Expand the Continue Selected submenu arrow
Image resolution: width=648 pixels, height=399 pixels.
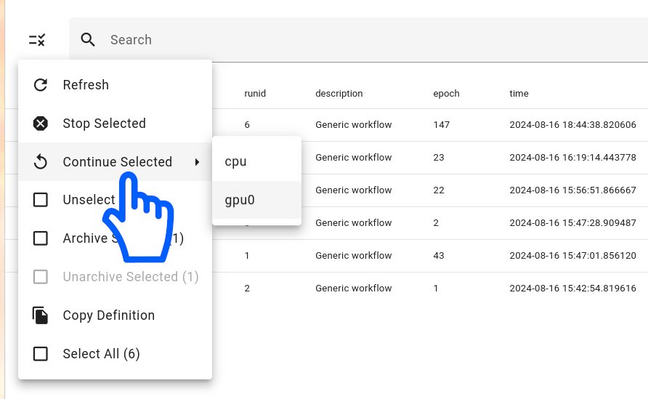tap(197, 162)
